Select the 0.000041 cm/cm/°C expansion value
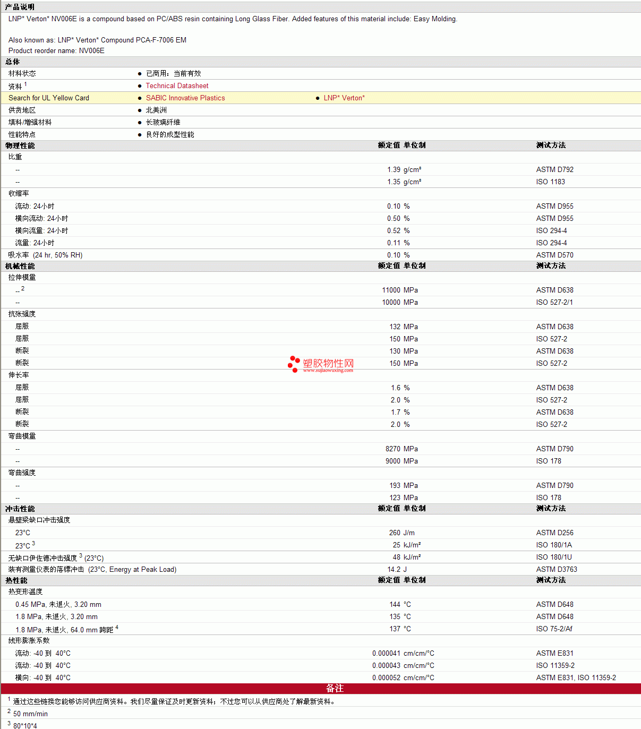The width and height of the screenshot is (641, 729). [x=403, y=653]
